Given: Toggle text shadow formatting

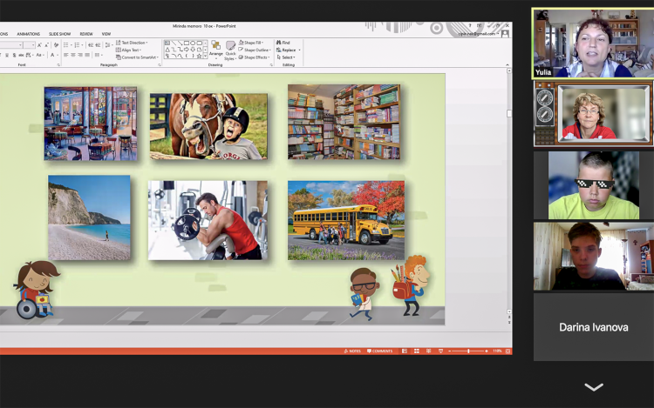Looking at the screenshot, I should click(14, 55).
